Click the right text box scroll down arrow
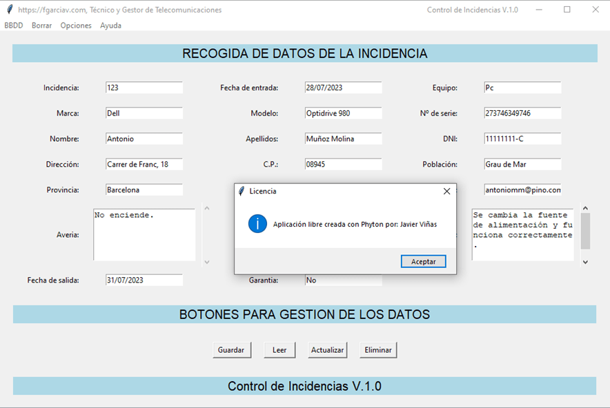 coord(585,262)
